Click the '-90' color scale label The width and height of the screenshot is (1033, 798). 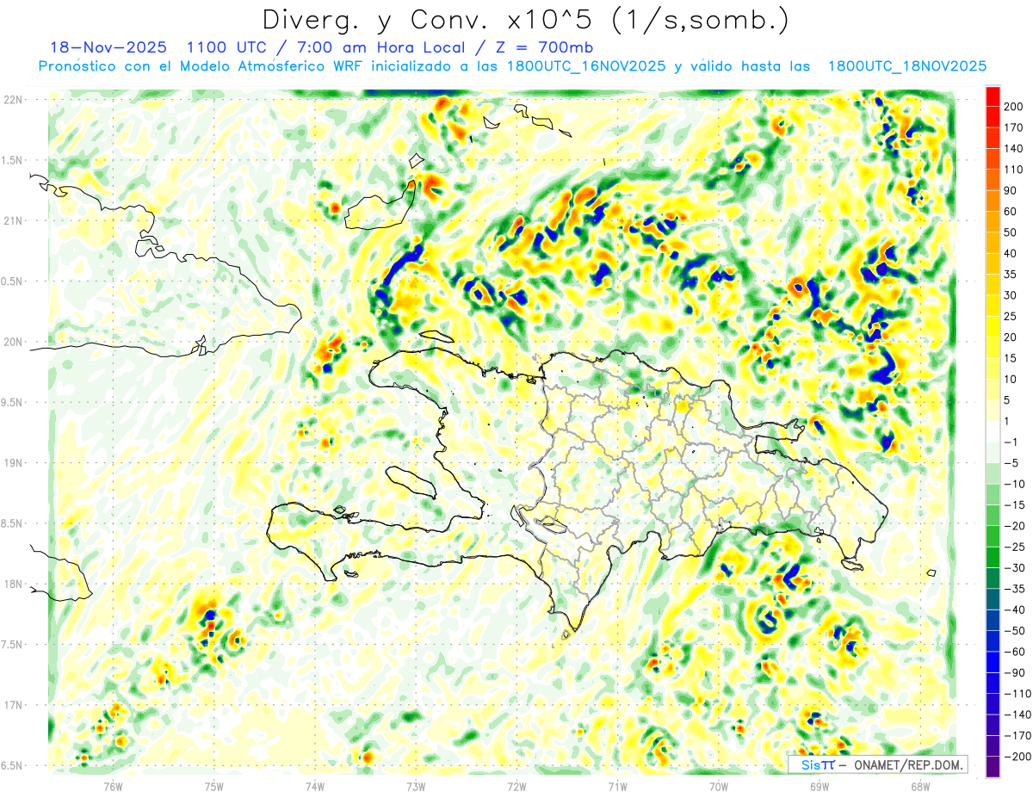coord(1016,672)
